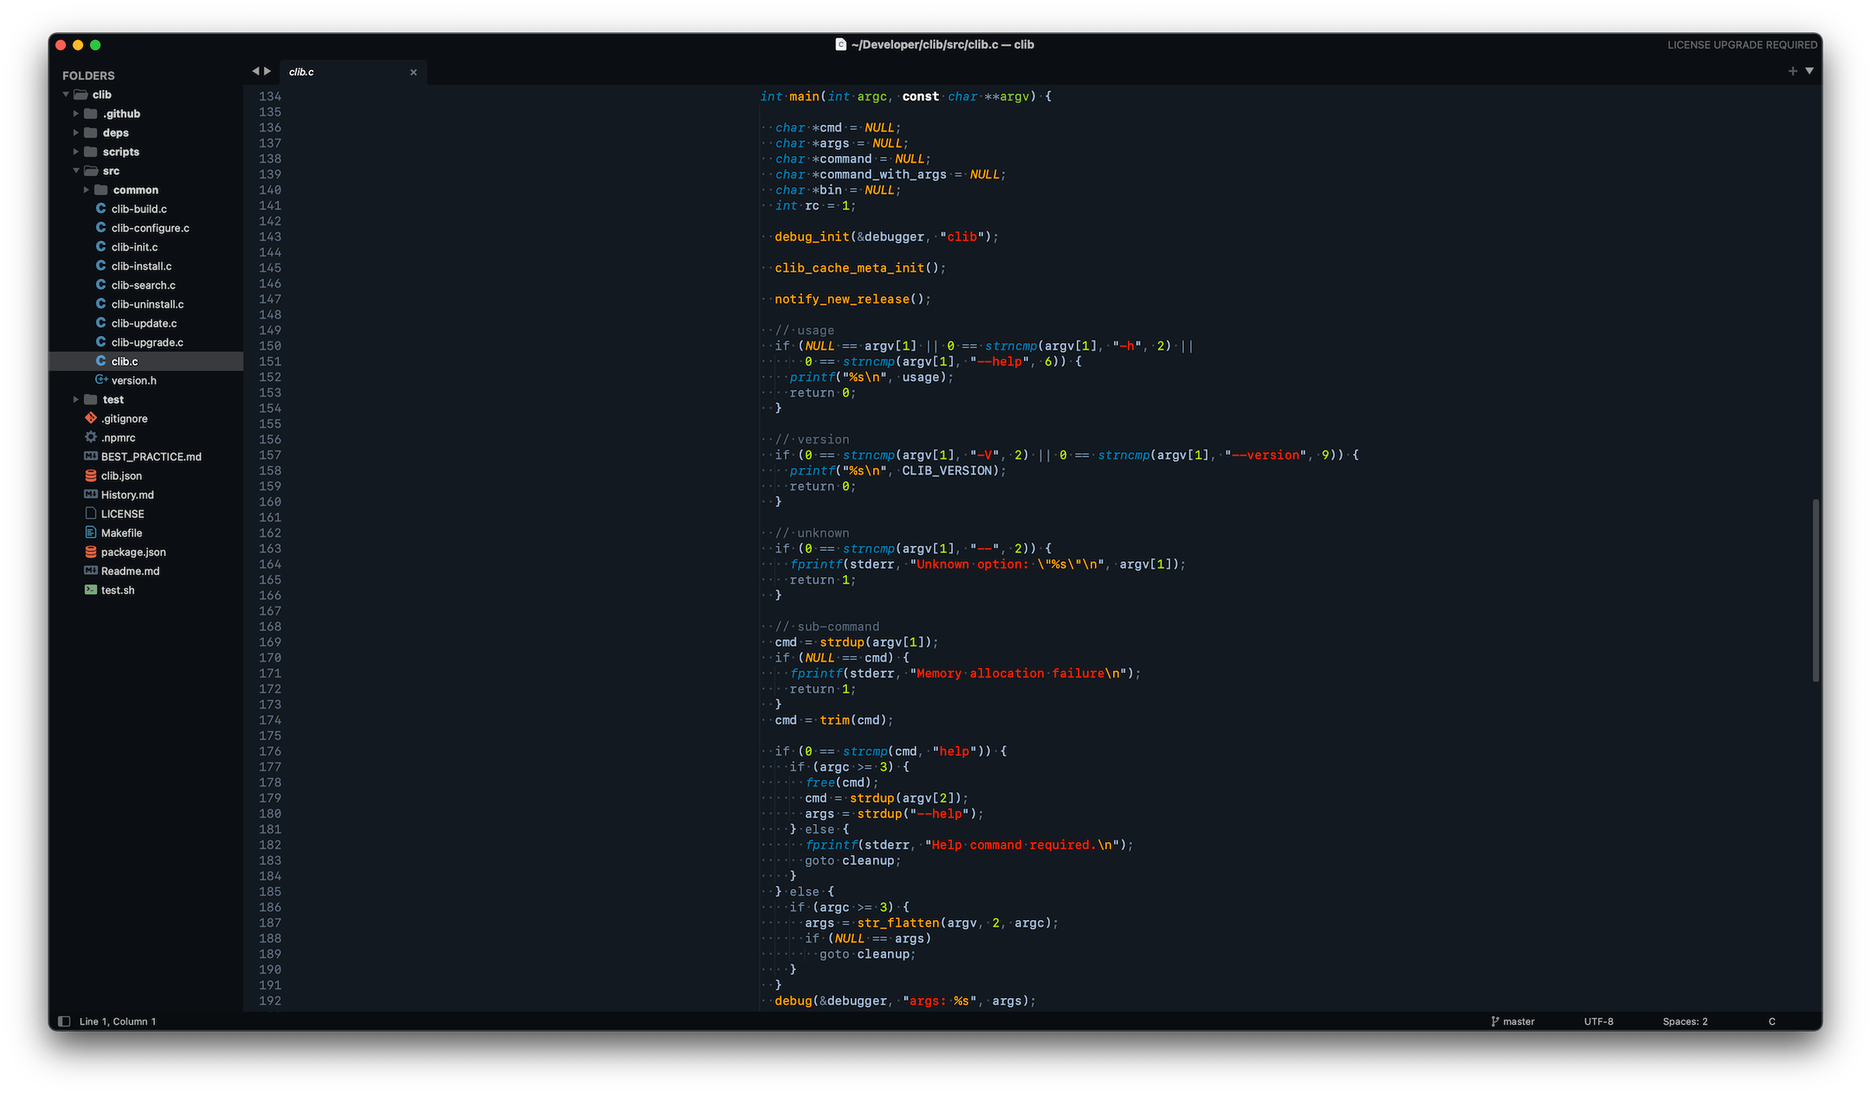Collapse the clib root folder arrow
The width and height of the screenshot is (1871, 1095).
pyautogui.click(x=66, y=94)
